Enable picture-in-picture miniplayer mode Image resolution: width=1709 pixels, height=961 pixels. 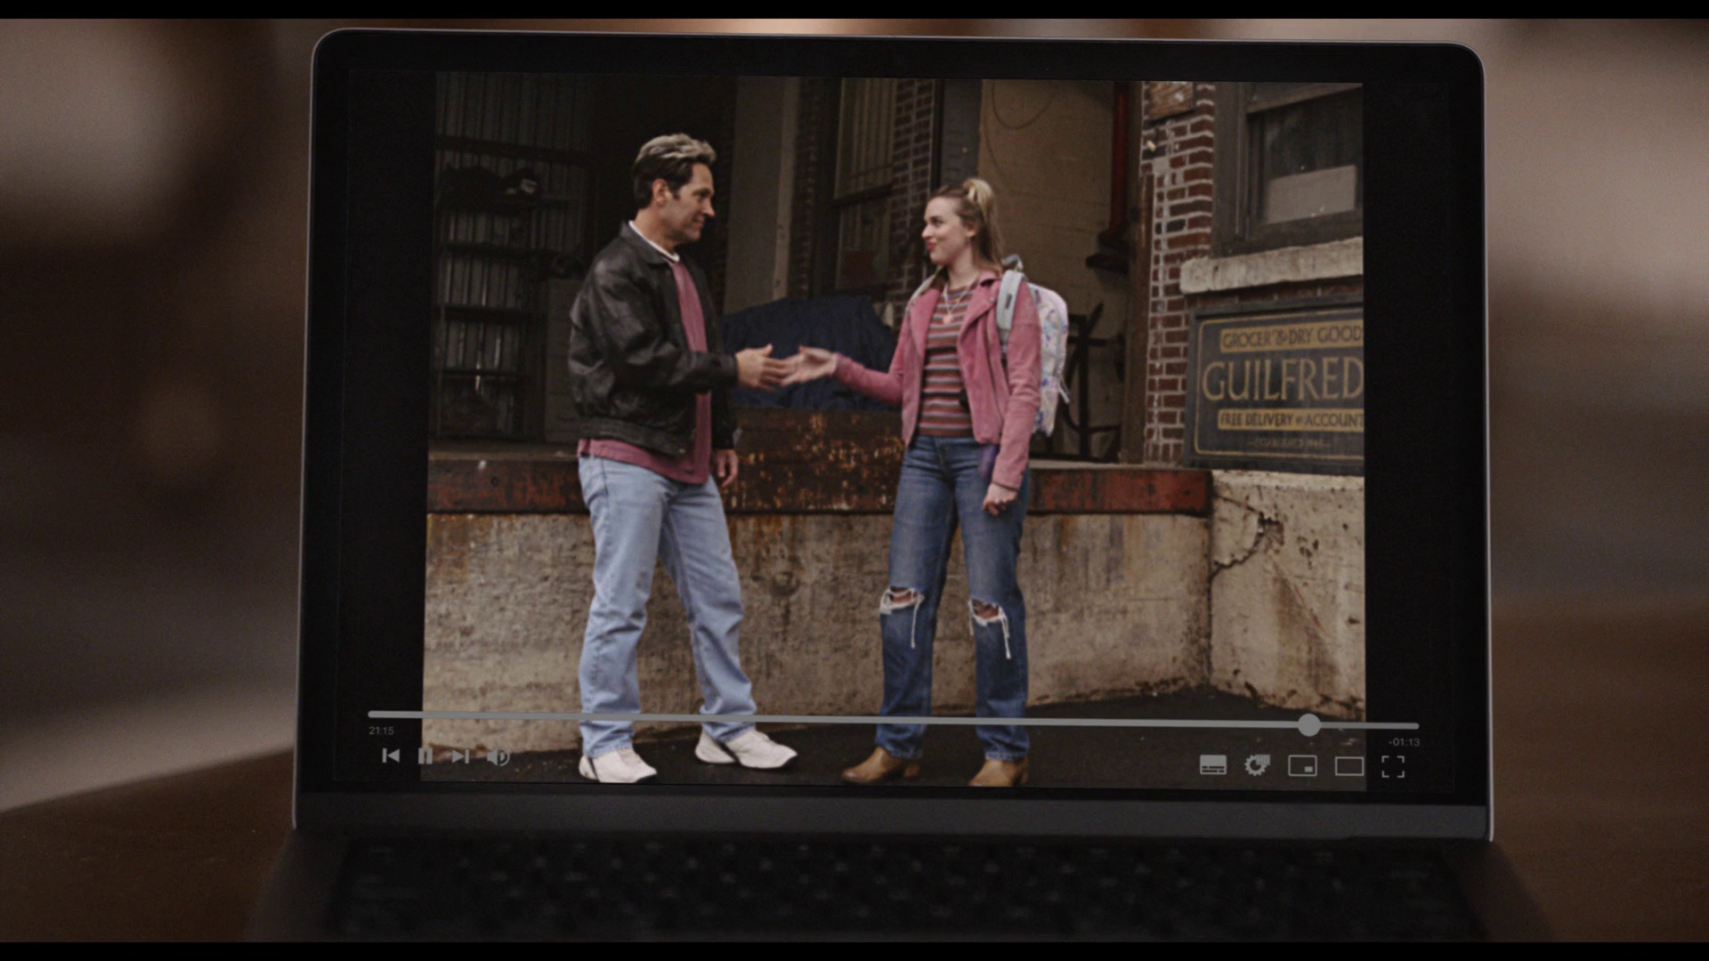point(1302,765)
